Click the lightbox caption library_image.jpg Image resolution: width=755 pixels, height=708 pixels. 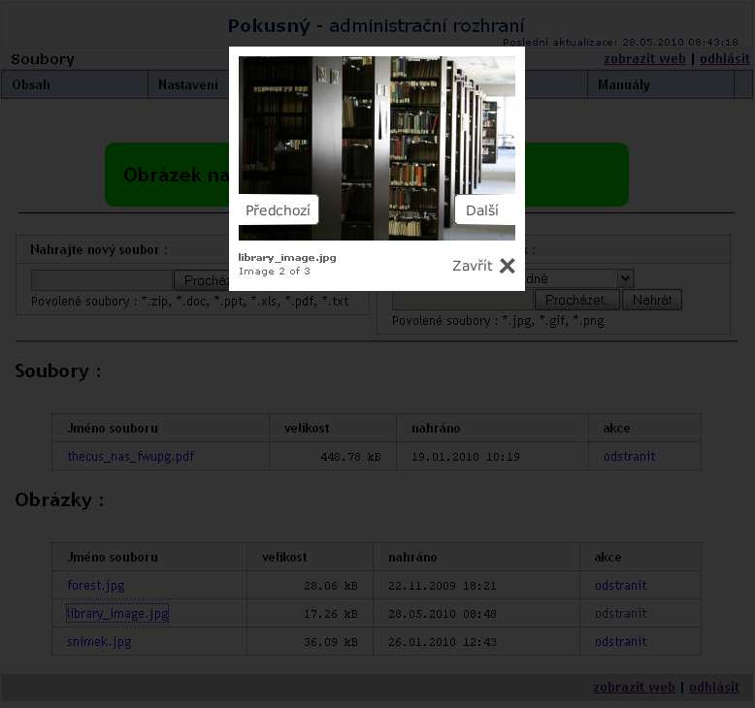click(x=287, y=257)
